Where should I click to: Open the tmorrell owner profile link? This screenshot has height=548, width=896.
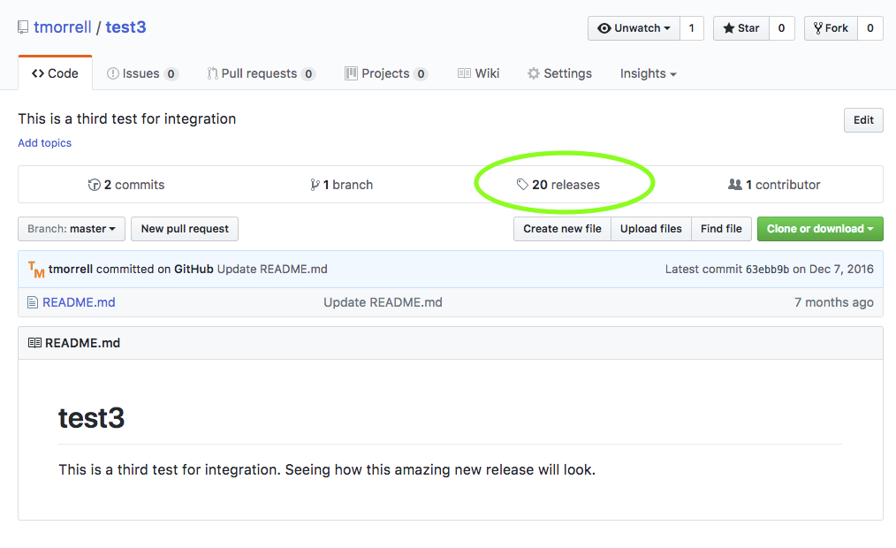click(x=62, y=27)
